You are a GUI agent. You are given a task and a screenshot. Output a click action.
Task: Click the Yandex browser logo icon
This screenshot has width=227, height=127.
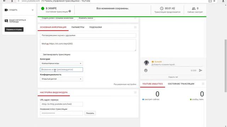12,1
